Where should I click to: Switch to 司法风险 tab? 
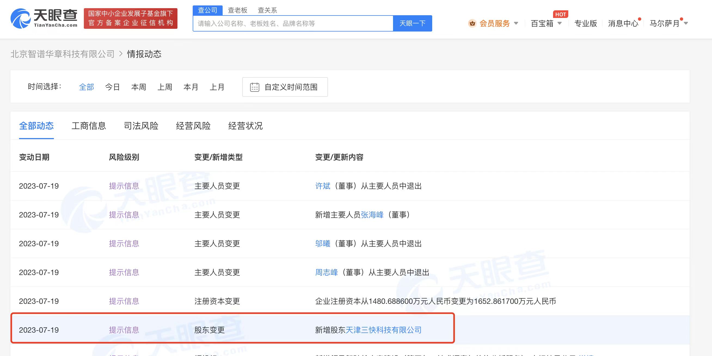(141, 126)
